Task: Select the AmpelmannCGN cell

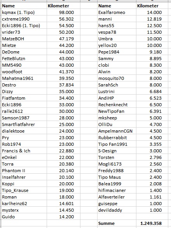Action: pos(117,131)
